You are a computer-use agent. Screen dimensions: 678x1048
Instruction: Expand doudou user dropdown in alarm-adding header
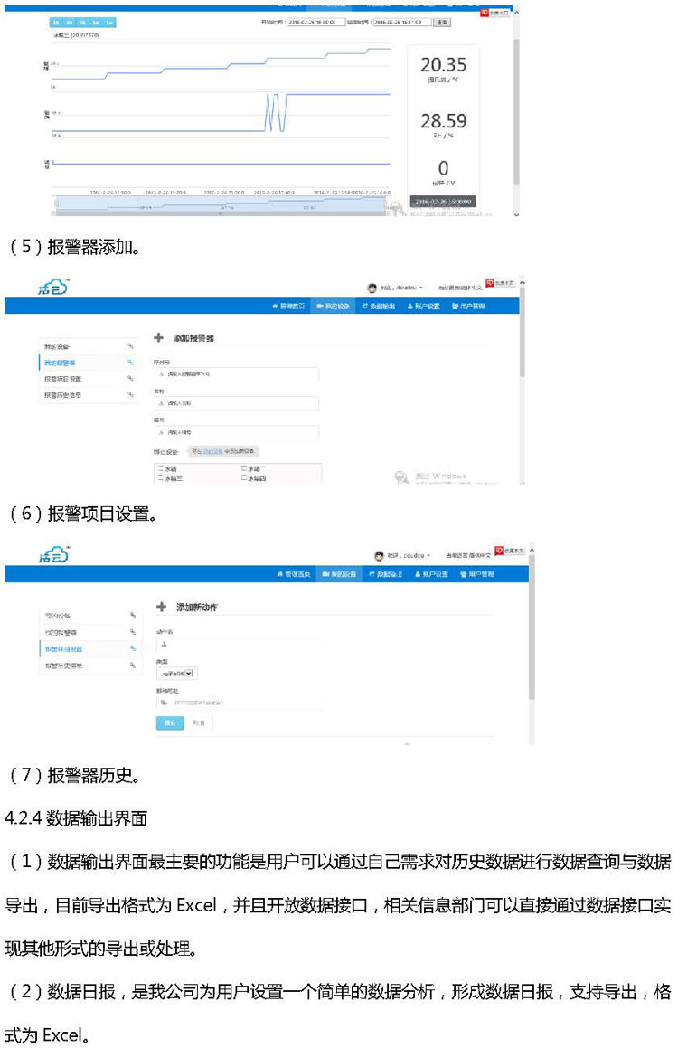402,288
